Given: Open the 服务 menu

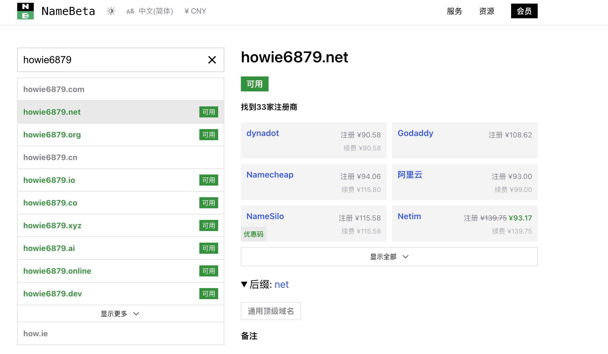Looking at the screenshot, I should (454, 11).
